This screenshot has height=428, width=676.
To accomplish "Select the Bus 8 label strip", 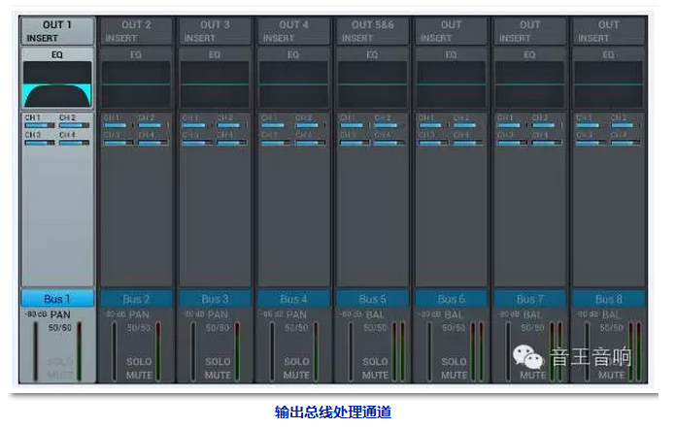I will tap(609, 299).
